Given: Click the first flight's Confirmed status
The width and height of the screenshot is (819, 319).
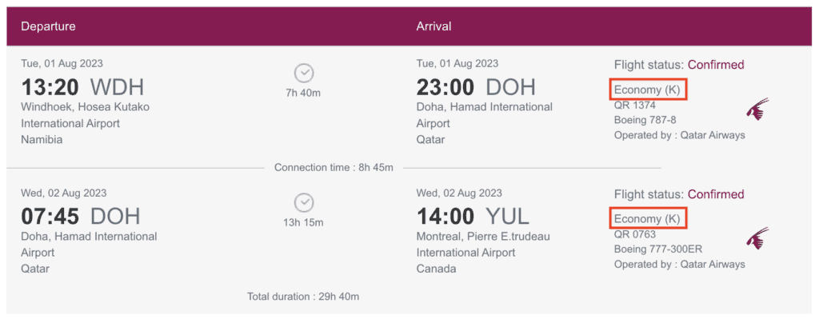Looking at the screenshot, I should 716,66.
